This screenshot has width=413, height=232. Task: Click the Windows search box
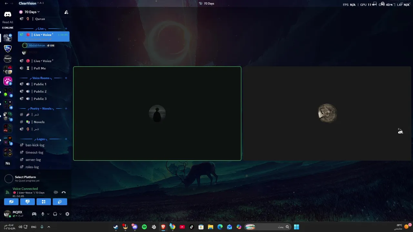267,227
